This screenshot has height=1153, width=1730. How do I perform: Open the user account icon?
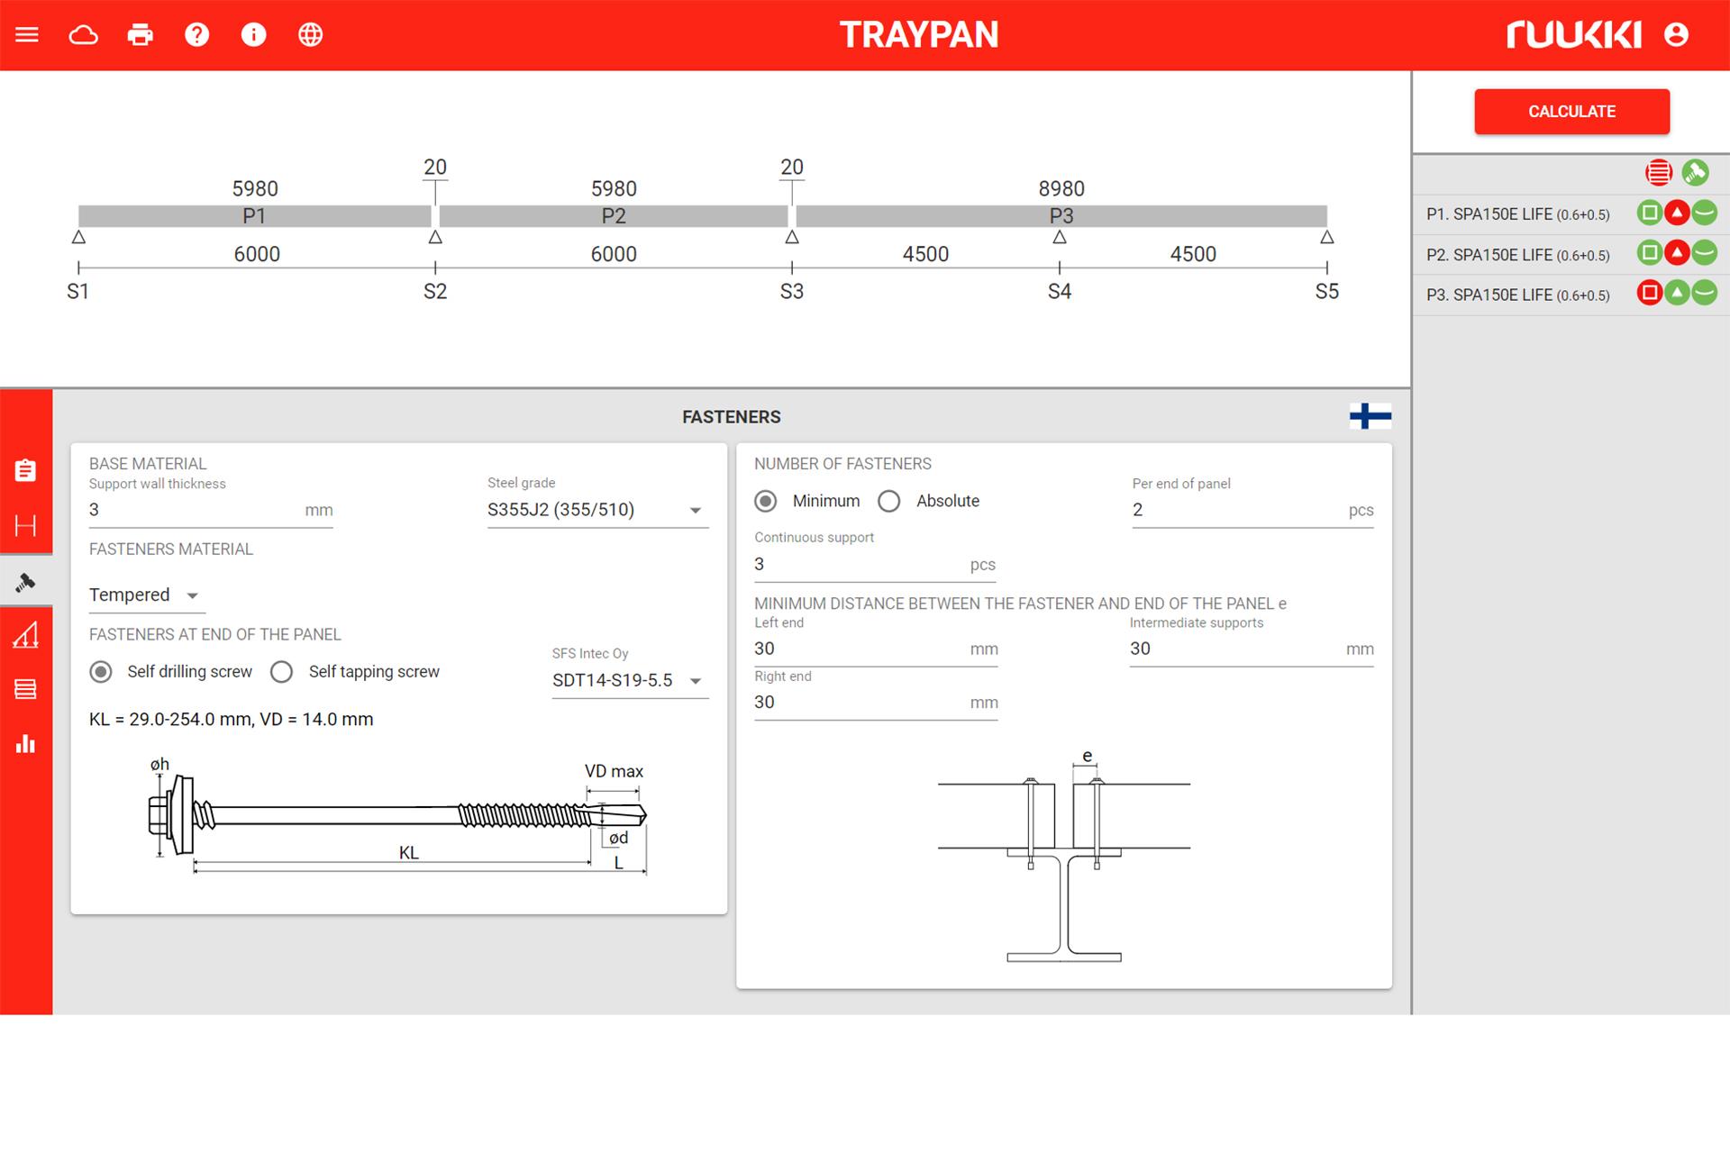pyautogui.click(x=1676, y=35)
